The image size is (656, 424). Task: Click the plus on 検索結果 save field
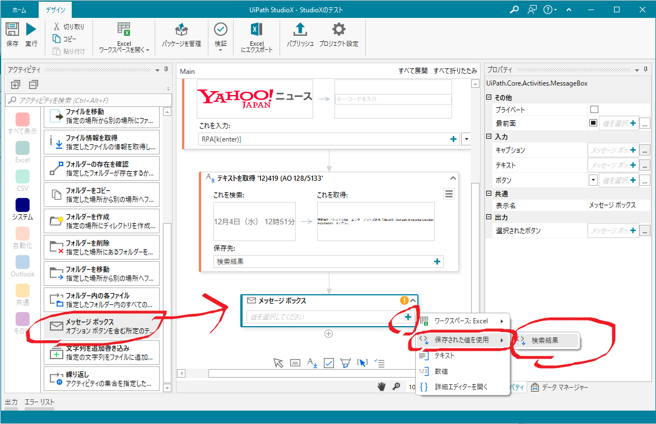coord(437,261)
